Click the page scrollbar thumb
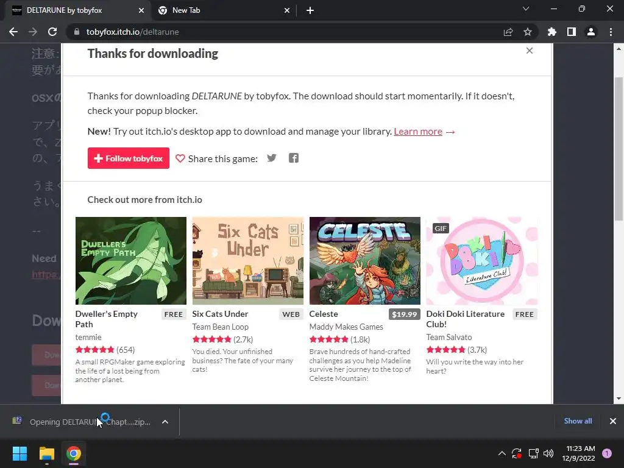Screen dimensions: 624x468 point(619,149)
